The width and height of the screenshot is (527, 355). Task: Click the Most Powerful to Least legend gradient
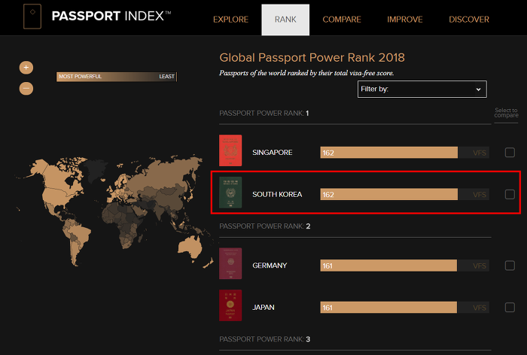click(116, 77)
